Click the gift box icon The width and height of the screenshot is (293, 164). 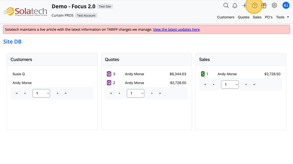point(264,6)
